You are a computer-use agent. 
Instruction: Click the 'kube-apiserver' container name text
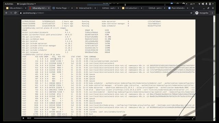(x=109, y=22)
